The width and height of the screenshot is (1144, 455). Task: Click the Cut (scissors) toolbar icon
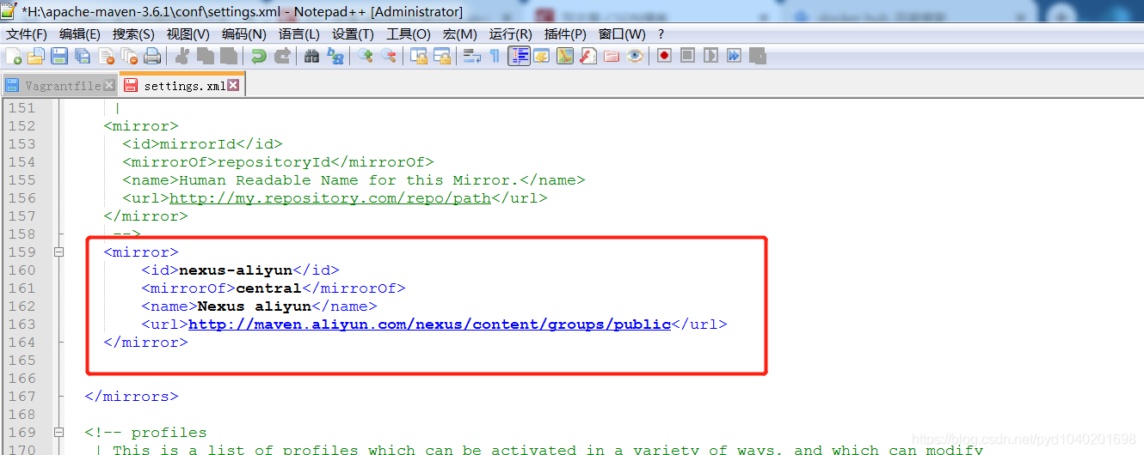pyautogui.click(x=182, y=56)
